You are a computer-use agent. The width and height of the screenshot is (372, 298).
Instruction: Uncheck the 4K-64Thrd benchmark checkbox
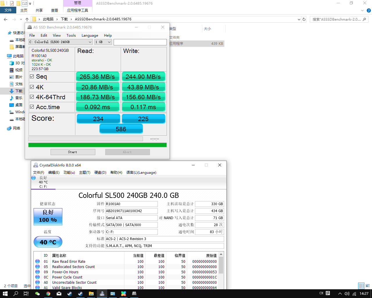[x=32, y=97]
